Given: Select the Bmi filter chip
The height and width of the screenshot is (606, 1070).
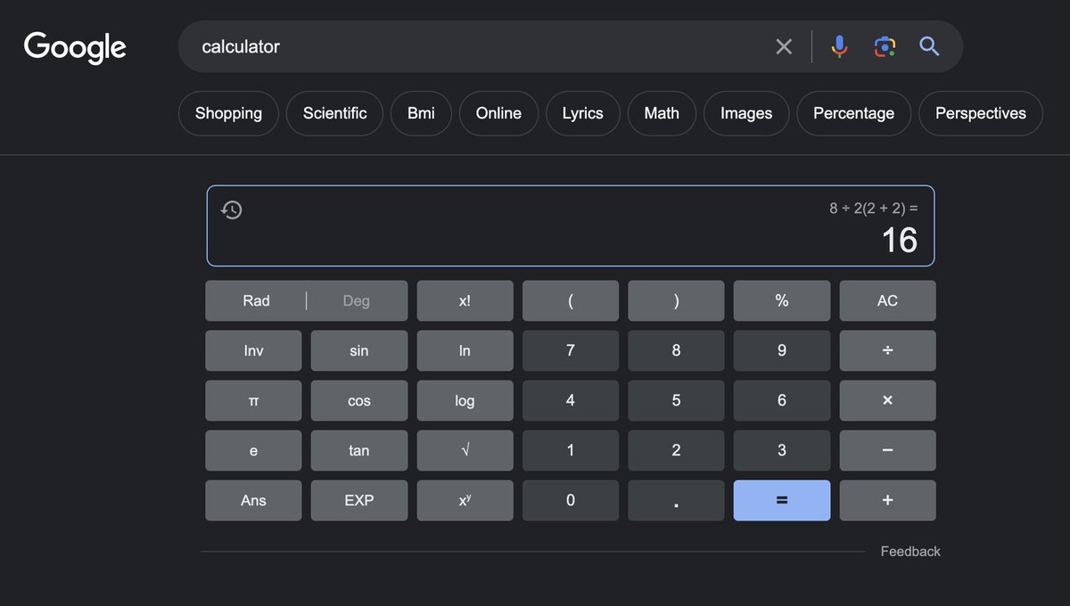Looking at the screenshot, I should tap(421, 113).
